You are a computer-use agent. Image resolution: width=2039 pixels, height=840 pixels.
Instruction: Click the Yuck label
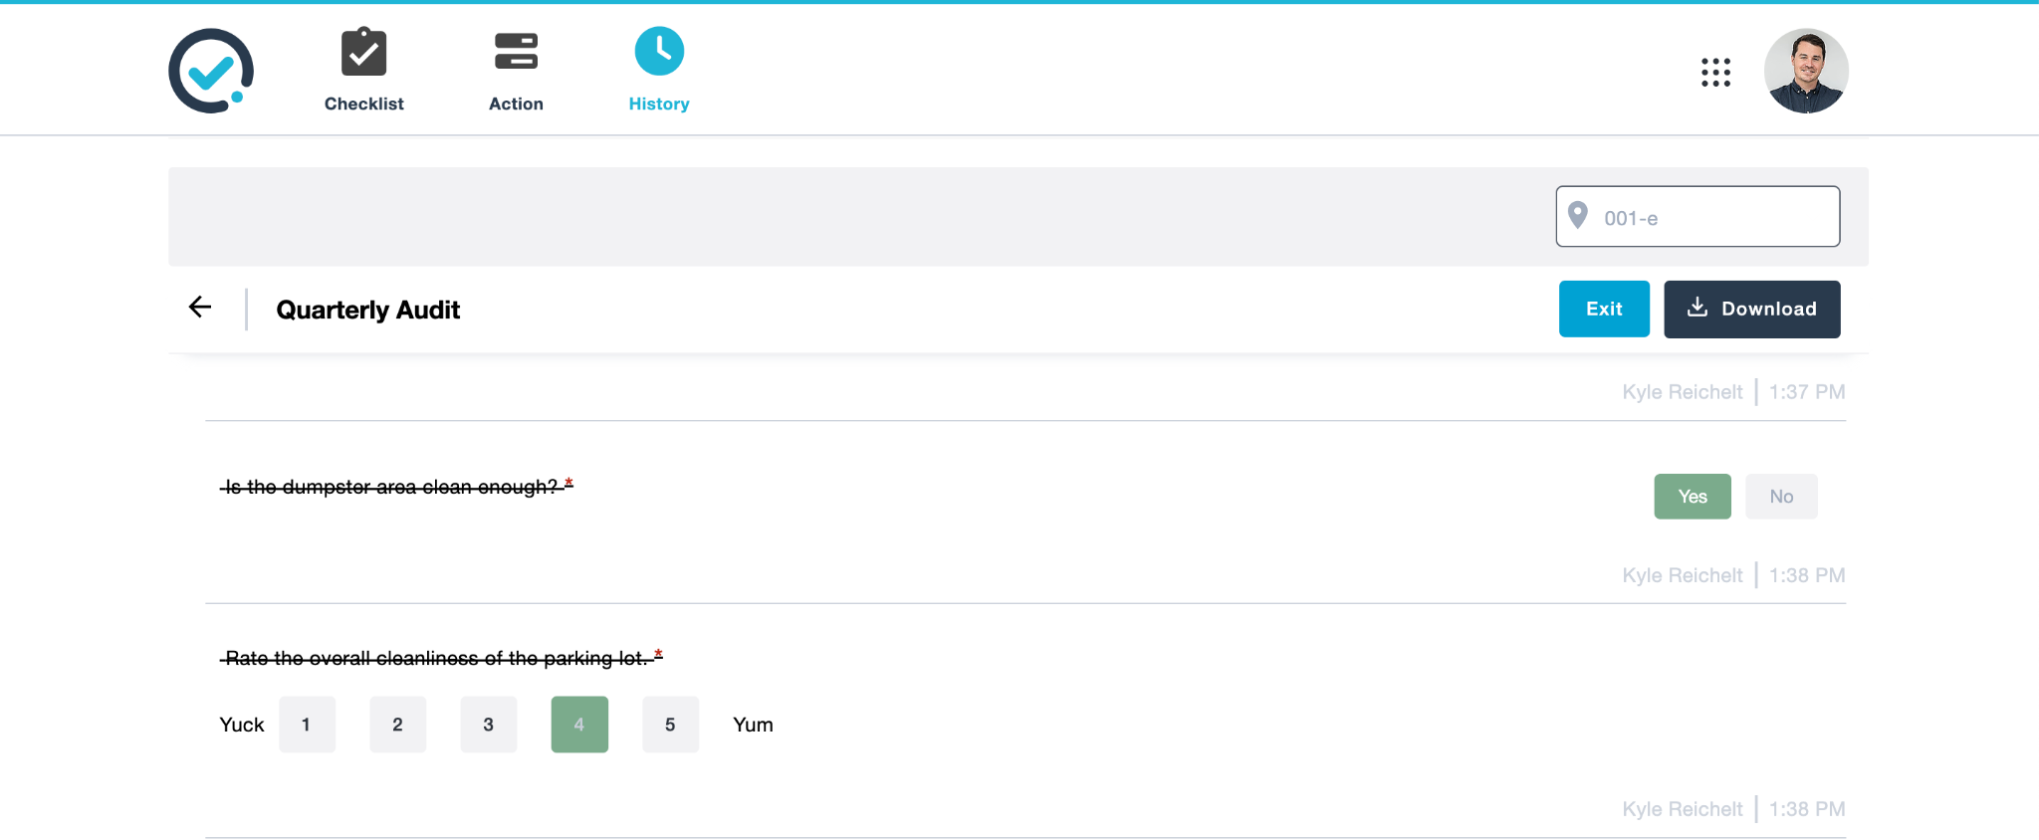pyautogui.click(x=242, y=725)
